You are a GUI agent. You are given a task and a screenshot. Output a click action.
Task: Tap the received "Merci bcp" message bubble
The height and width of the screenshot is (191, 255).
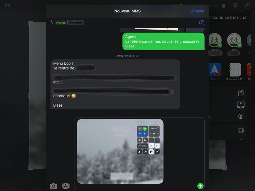(115, 84)
